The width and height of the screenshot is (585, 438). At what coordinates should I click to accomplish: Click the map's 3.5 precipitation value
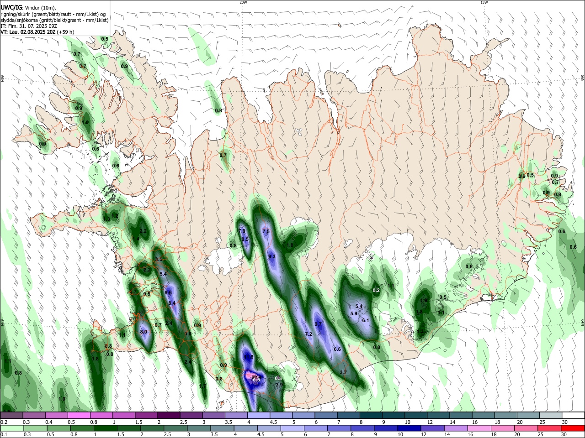coord(159,259)
